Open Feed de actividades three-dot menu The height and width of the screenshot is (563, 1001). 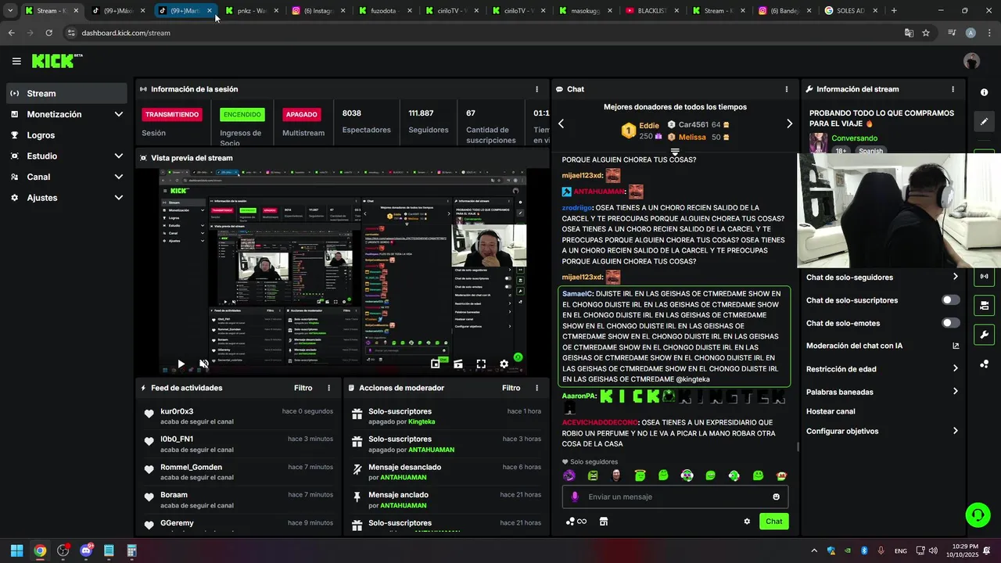click(x=328, y=388)
